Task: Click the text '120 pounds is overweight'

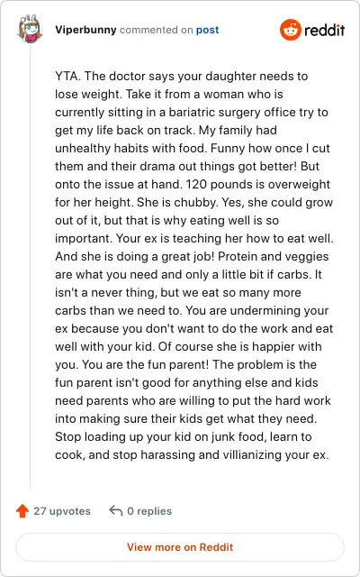Action: [258, 184]
